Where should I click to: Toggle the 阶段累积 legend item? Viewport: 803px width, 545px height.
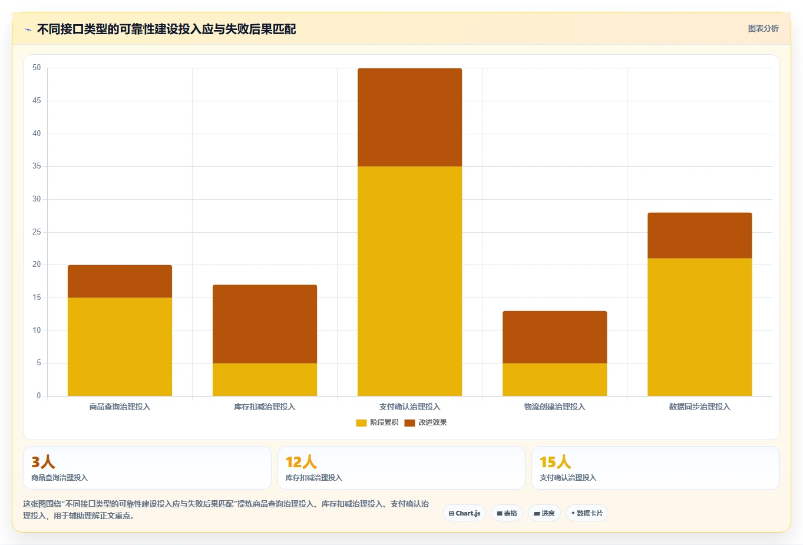pos(378,422)
